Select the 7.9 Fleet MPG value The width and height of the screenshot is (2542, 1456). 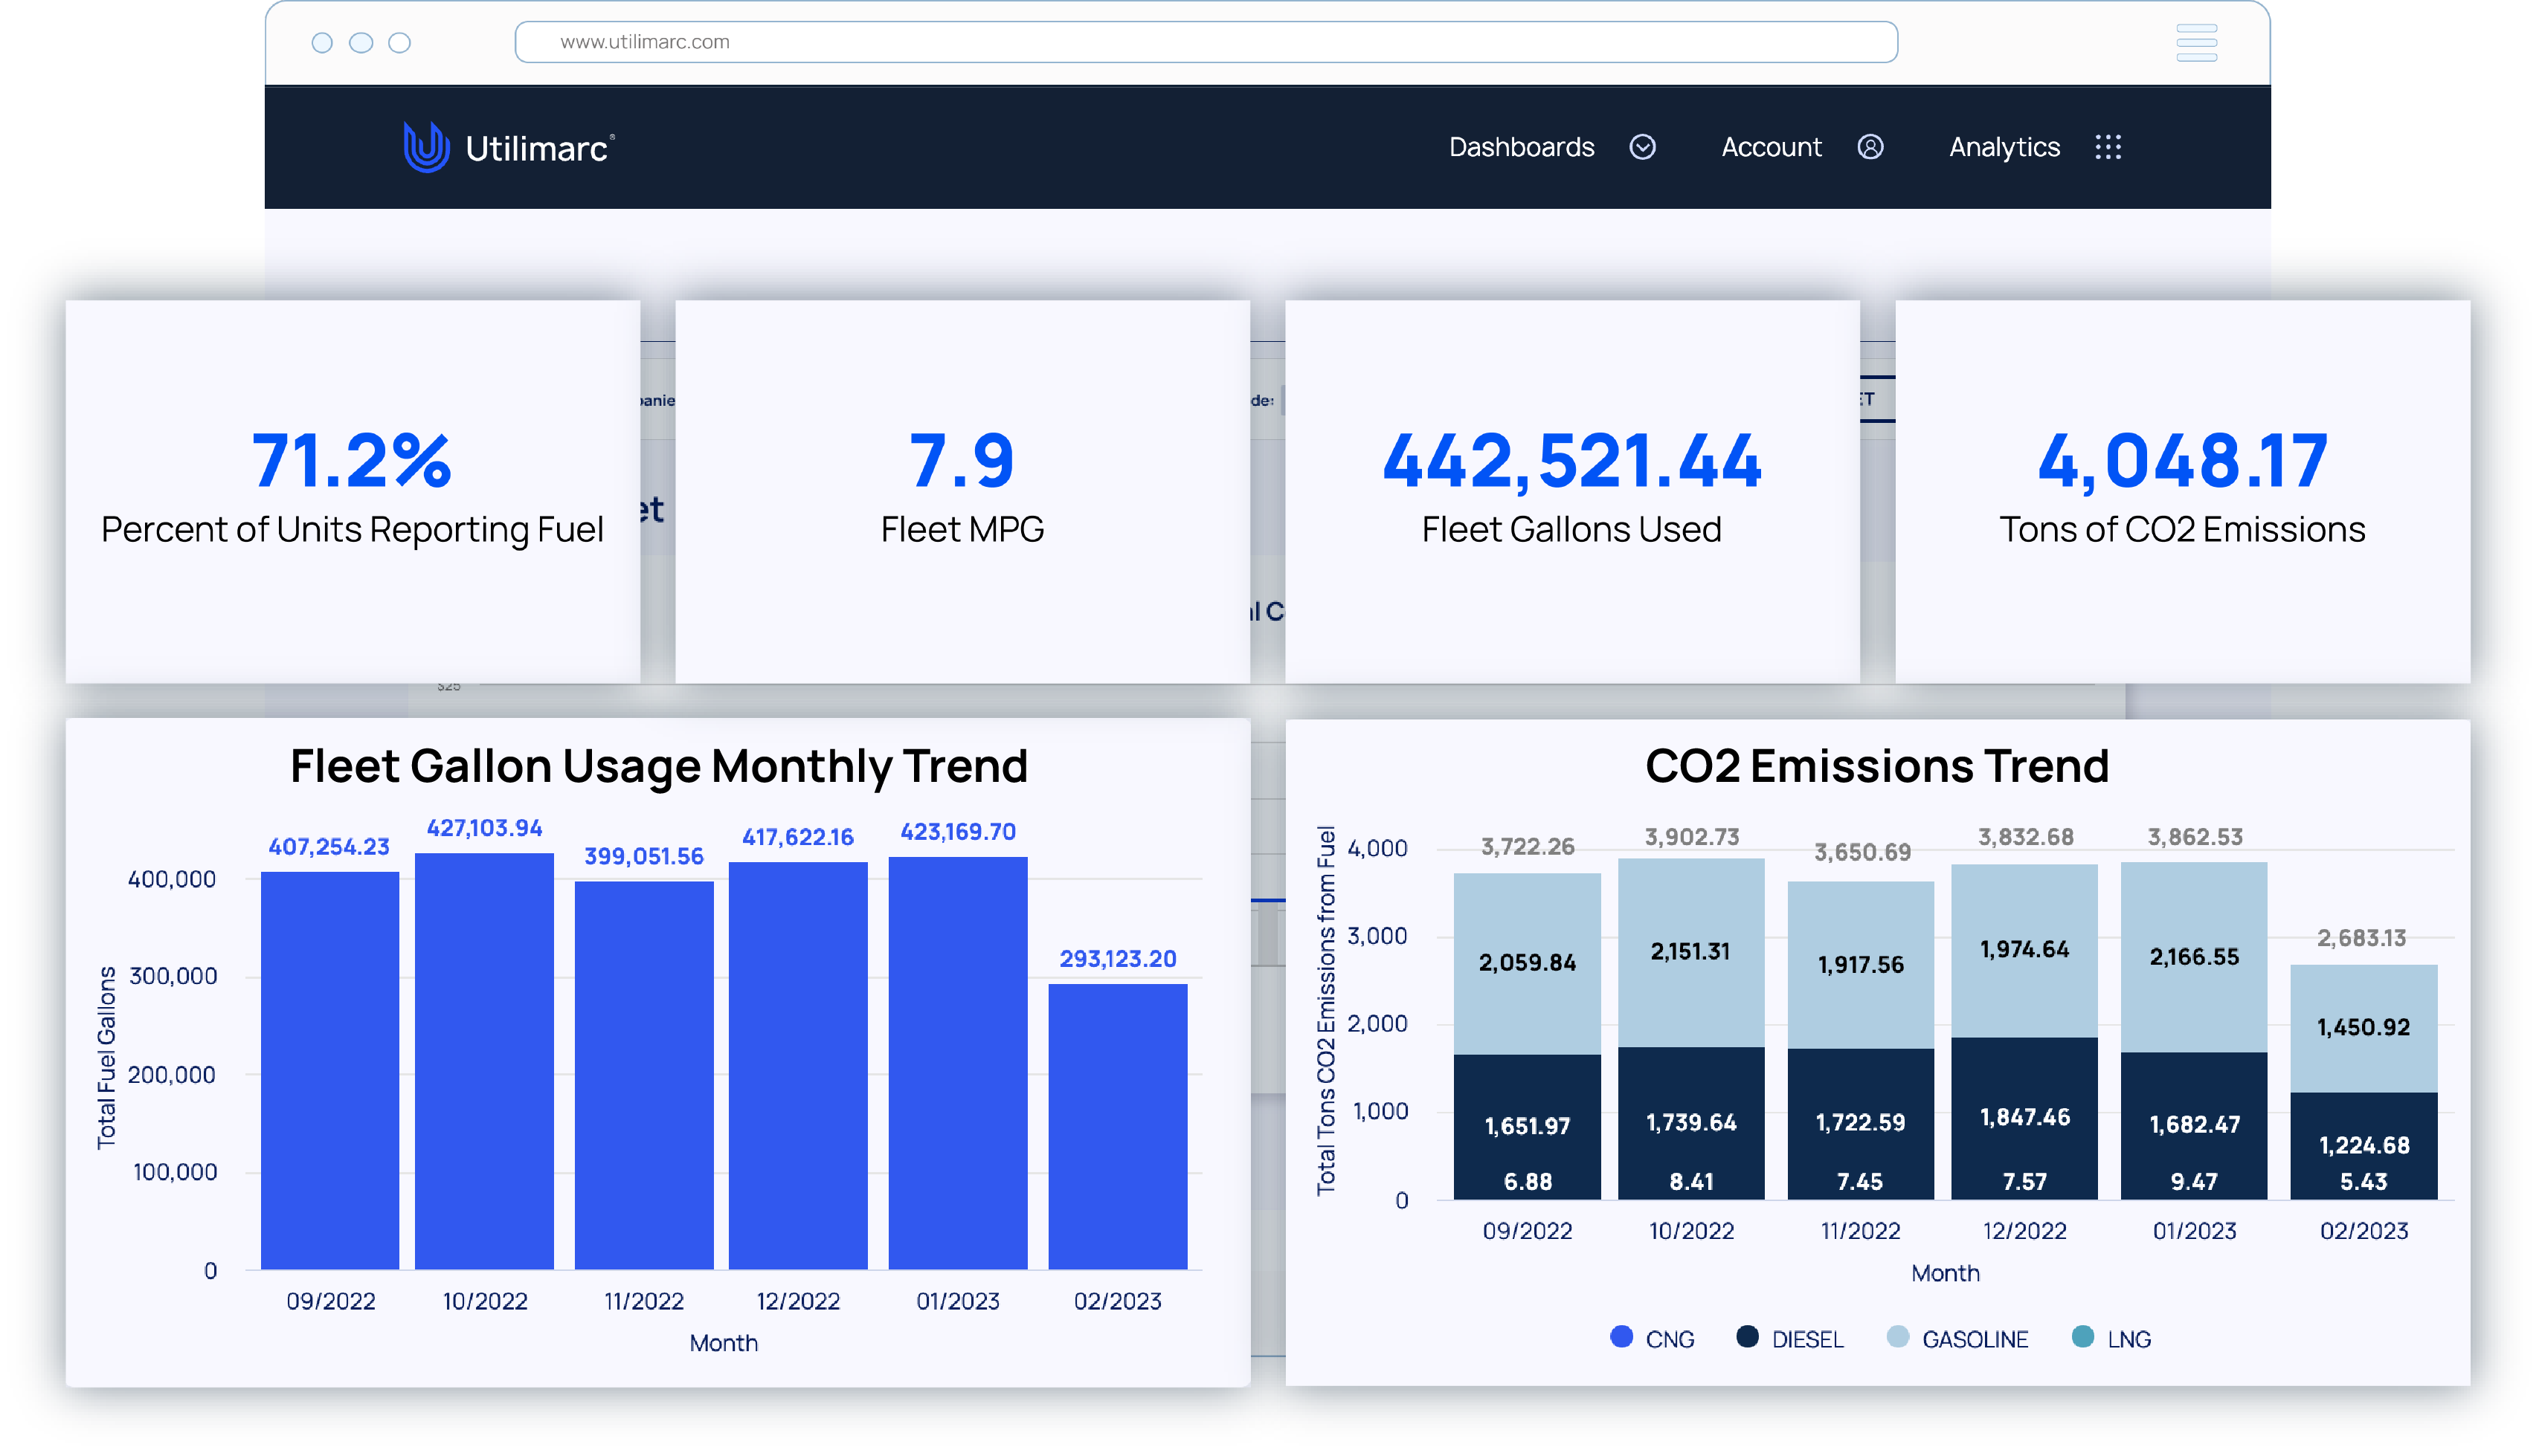[x=962, y=461]
